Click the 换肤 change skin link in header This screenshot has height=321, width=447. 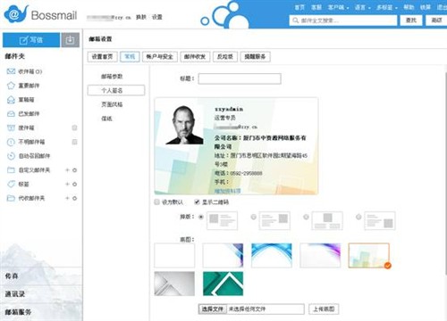click(141, 17)
